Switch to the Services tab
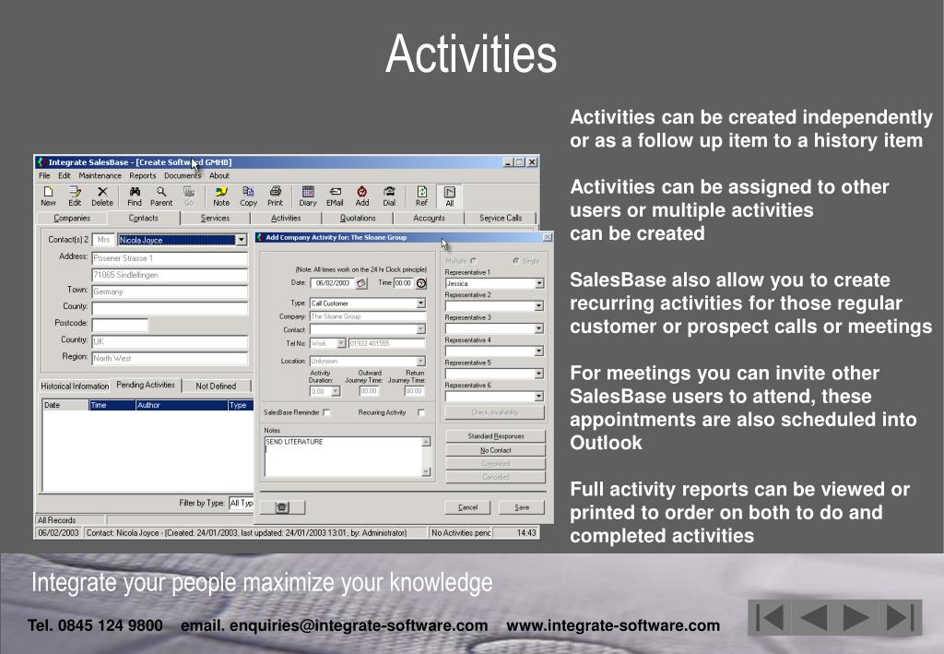The height and width of the screenshot is (654, 944). tap(215, 218)
